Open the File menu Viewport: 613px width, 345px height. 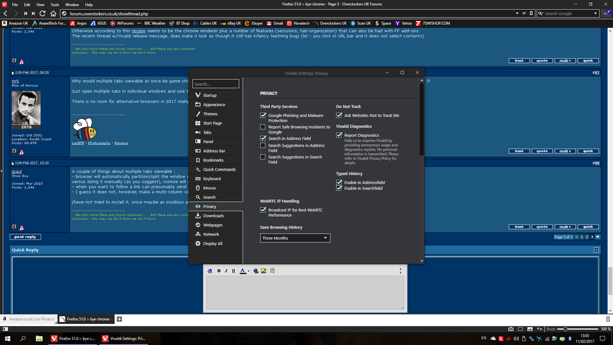point(15,5)
